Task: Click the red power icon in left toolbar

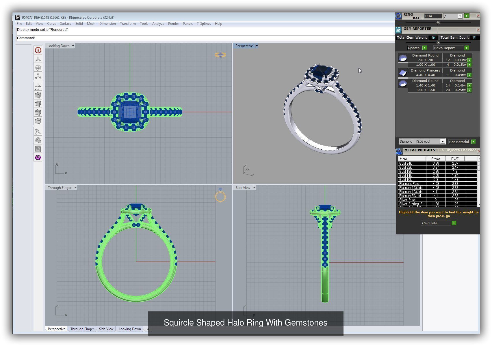Action: pos(38,50)
